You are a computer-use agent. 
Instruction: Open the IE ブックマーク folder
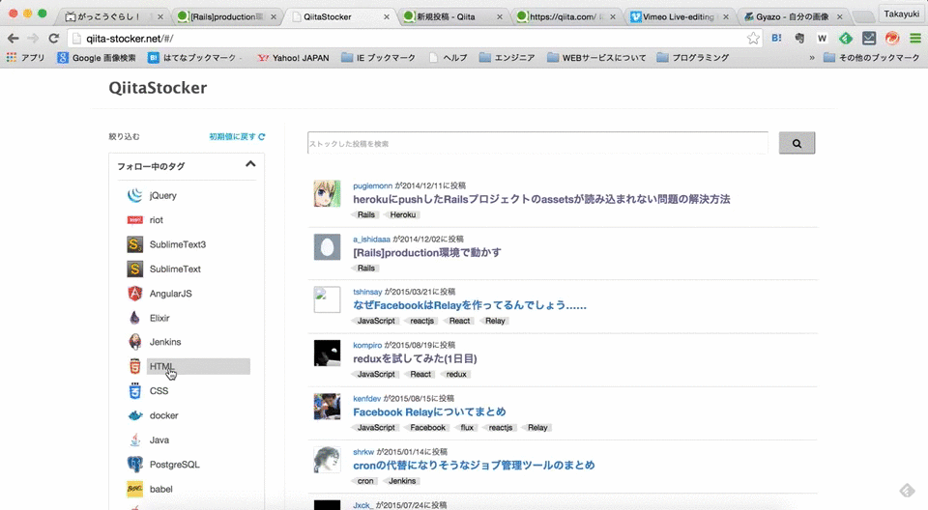(378, 57)
